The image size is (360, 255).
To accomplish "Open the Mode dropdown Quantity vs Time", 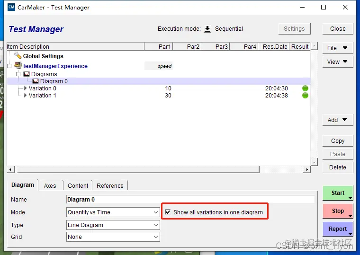I will [x=113, y=212].
